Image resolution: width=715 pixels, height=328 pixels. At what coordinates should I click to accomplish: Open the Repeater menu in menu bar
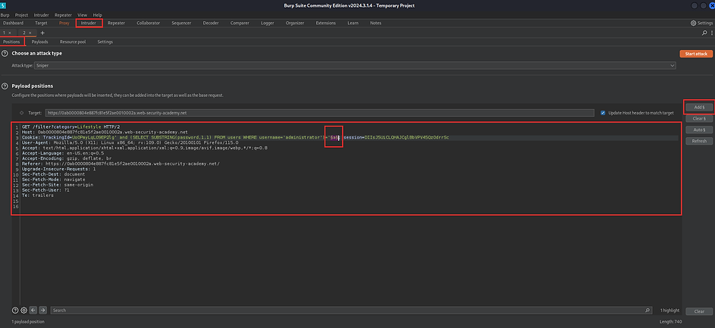pos(63,15)
